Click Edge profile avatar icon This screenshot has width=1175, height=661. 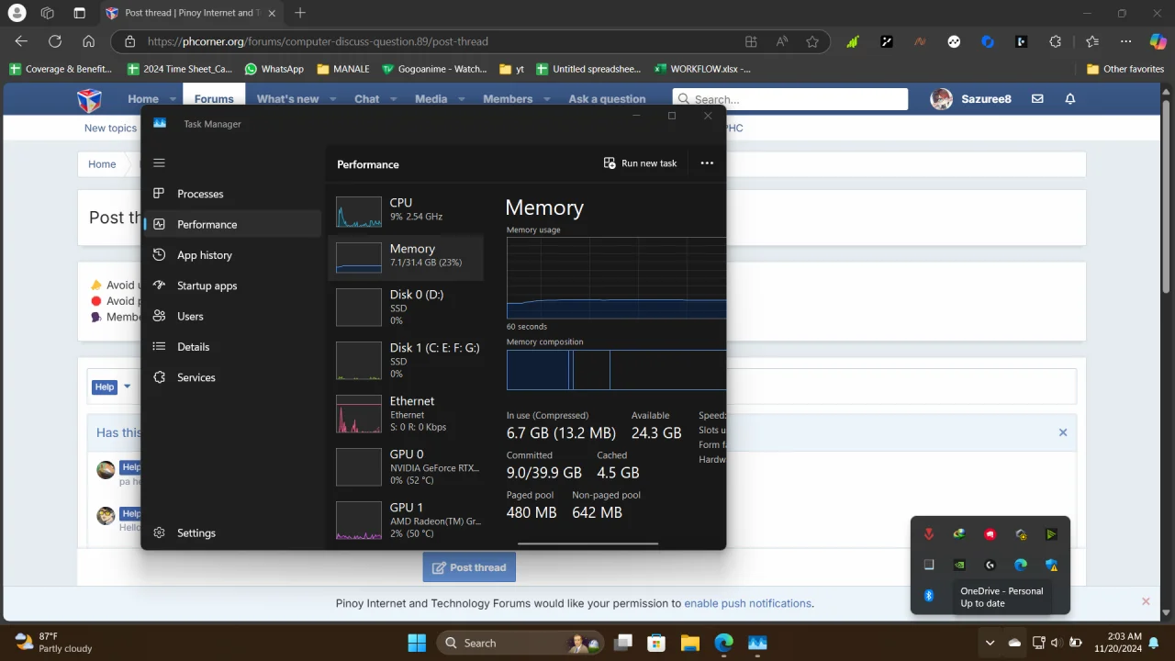(x=17, y=13)
